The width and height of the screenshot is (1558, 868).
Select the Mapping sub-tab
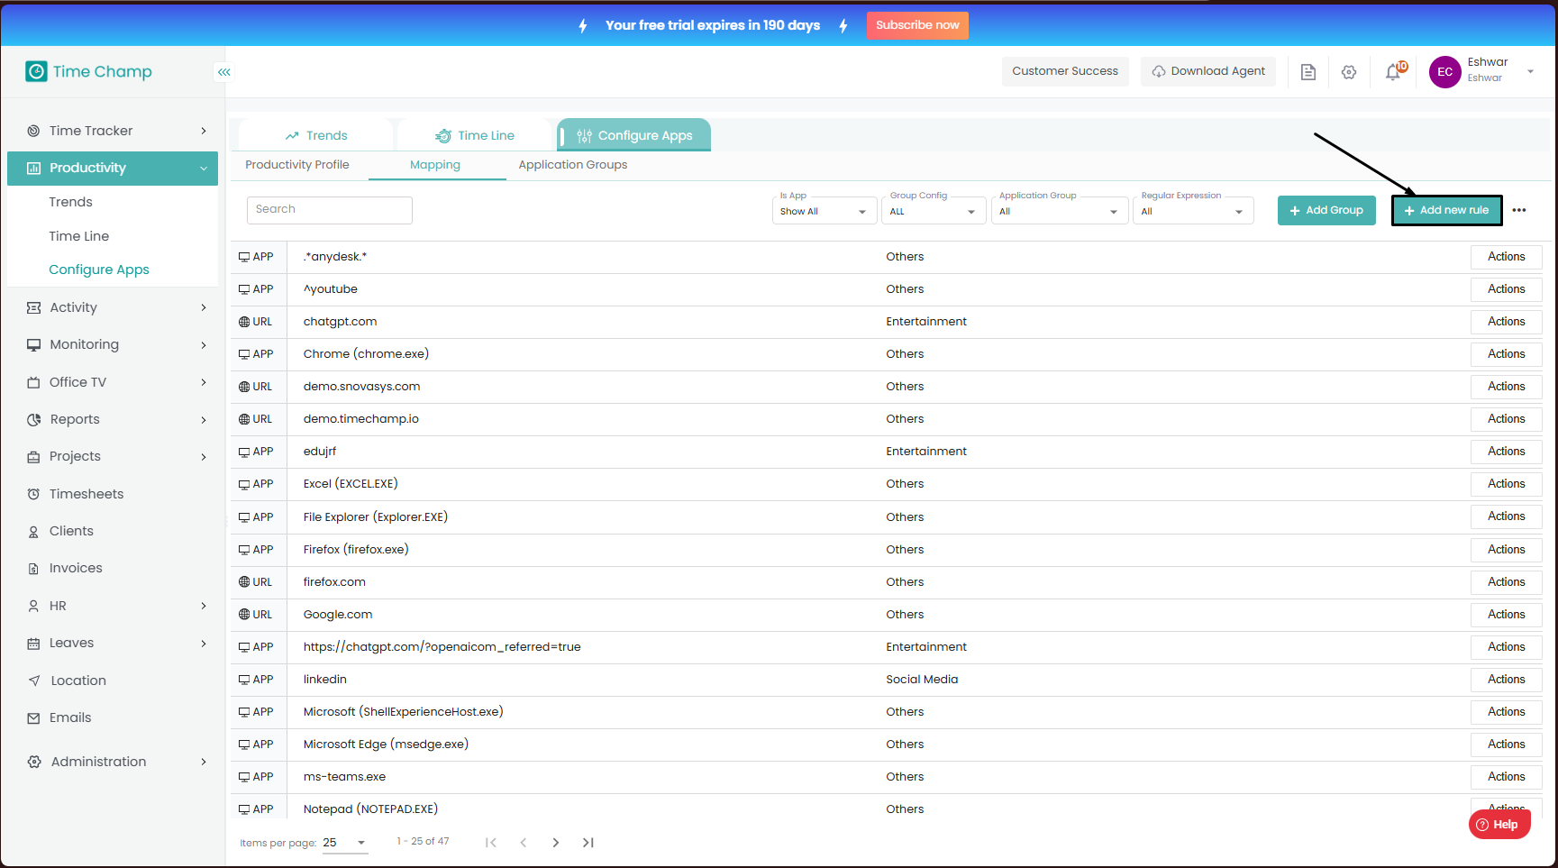tap(435, 165)
